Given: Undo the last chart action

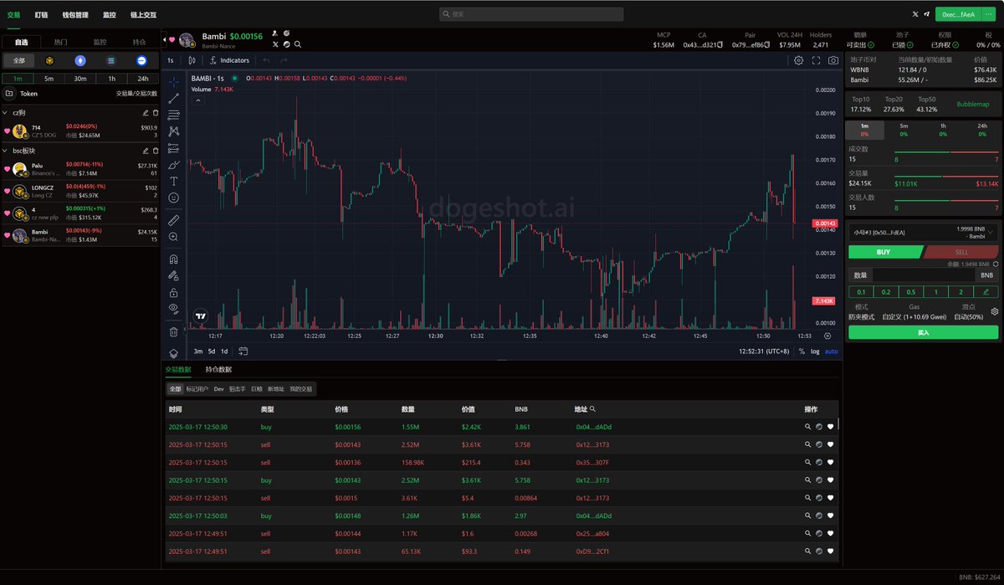Looking at the screenshot, I should pos(267,60).
